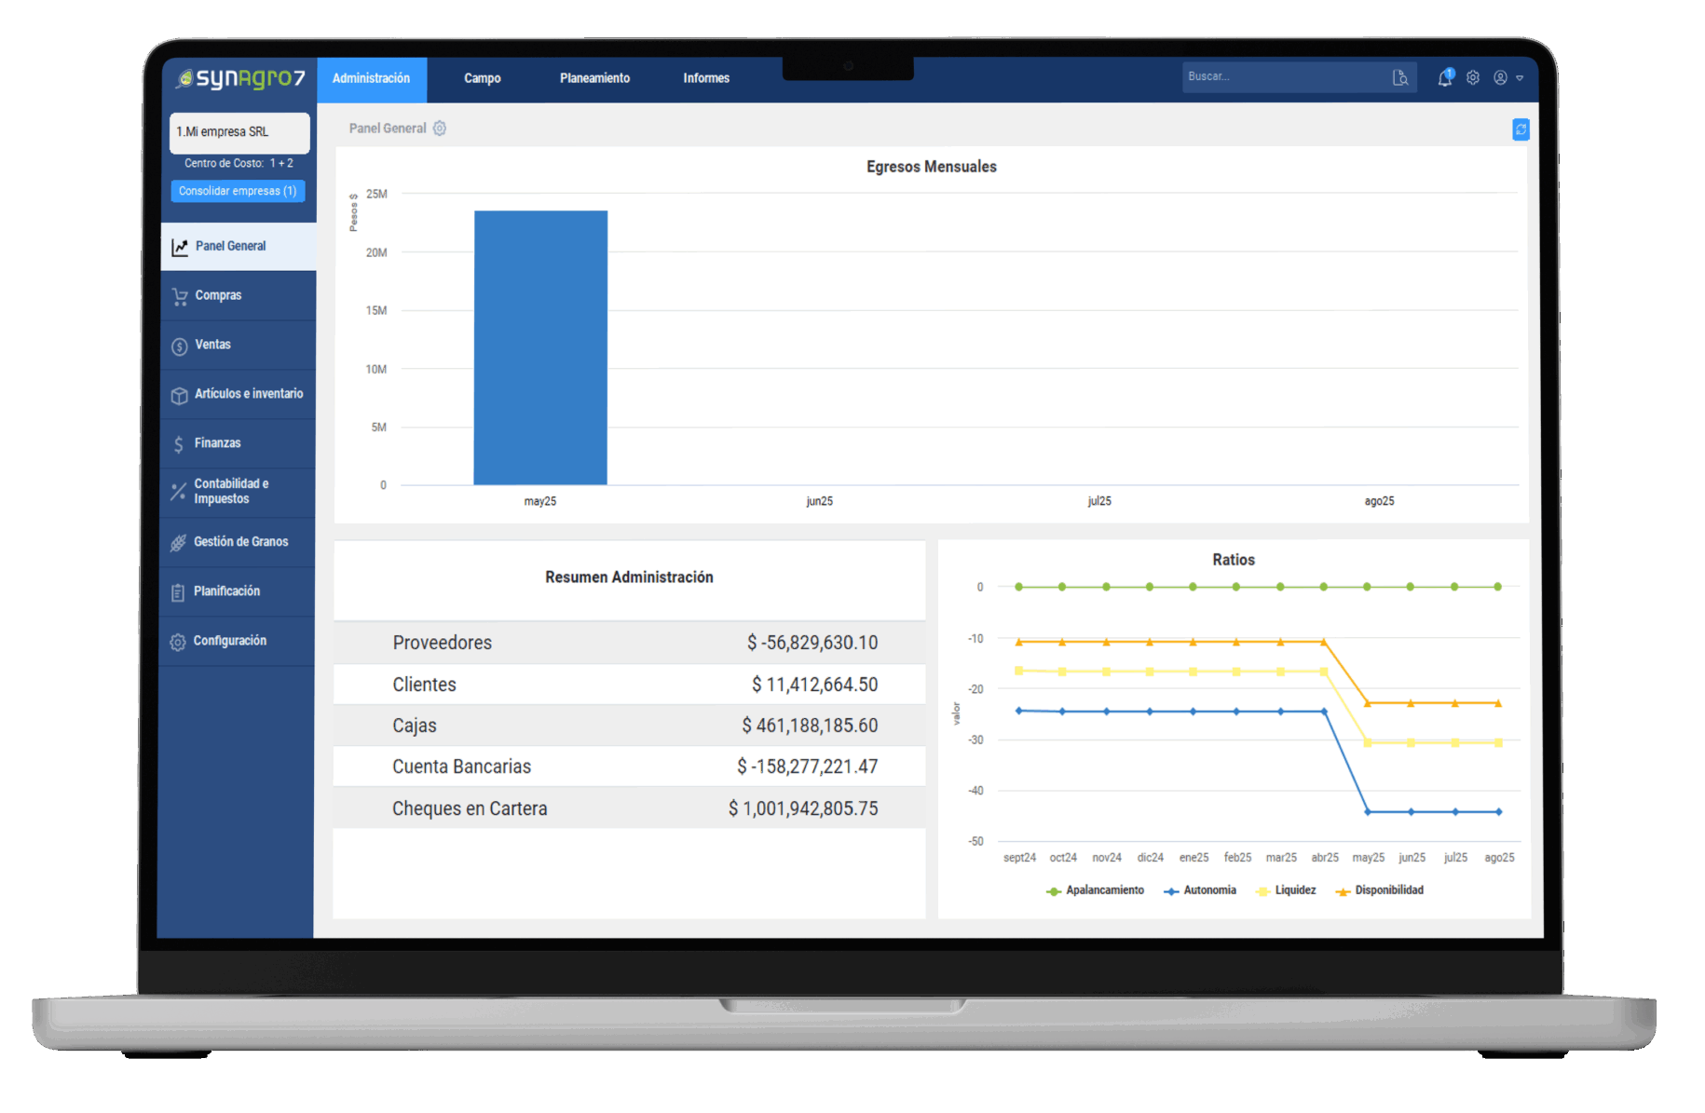Click the document search icon in search bar

coord(1400,77)
